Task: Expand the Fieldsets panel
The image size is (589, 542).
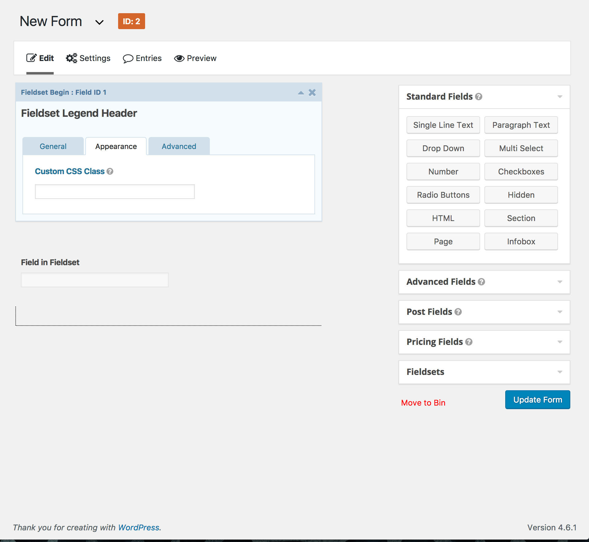Action: tap(560, 372)
